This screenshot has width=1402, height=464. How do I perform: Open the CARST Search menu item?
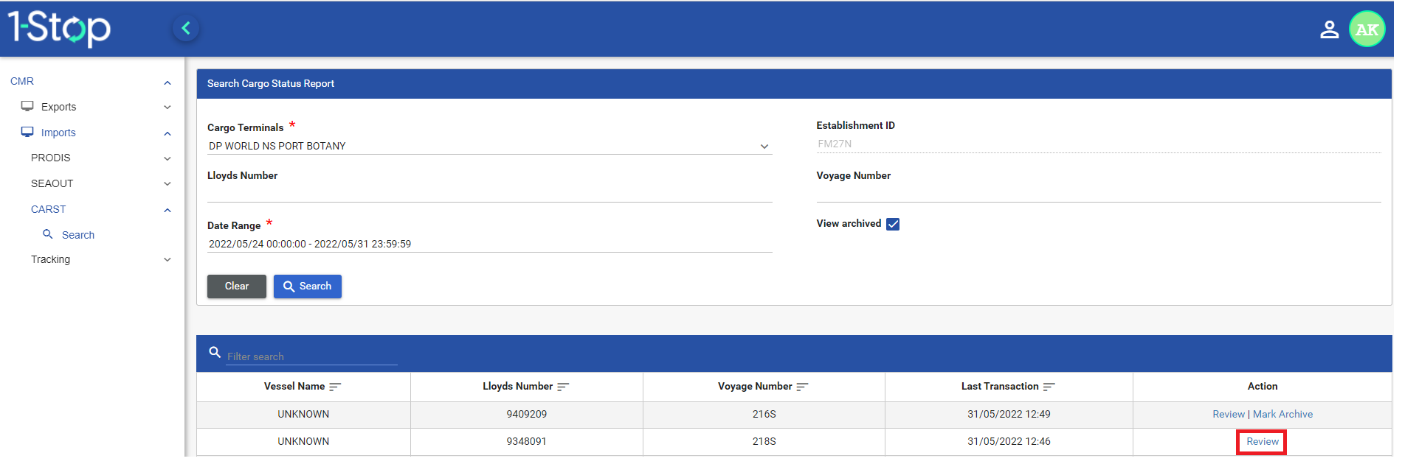[x=77, y=235]
